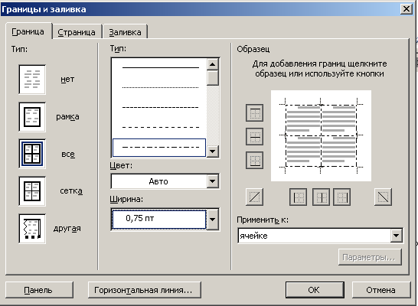
Task: Toggle top border button beside preview
Action: tap(255, 113)
